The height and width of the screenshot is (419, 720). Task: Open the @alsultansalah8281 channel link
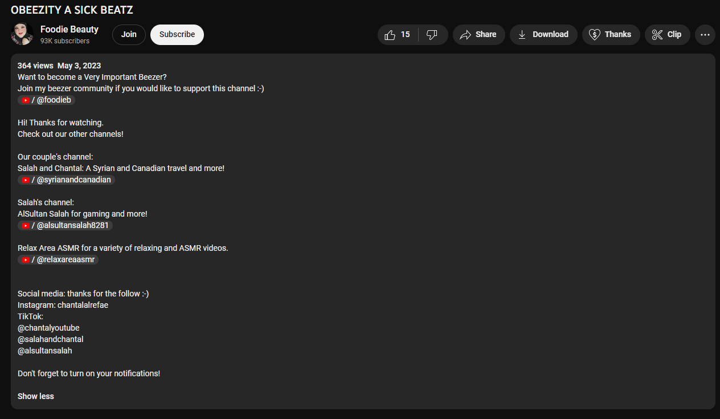pos(65,225)
